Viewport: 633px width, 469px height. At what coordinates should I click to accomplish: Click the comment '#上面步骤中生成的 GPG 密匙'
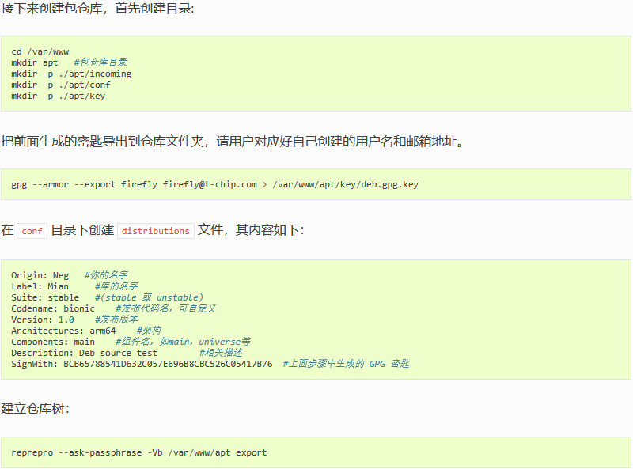[x=346, y=364]
